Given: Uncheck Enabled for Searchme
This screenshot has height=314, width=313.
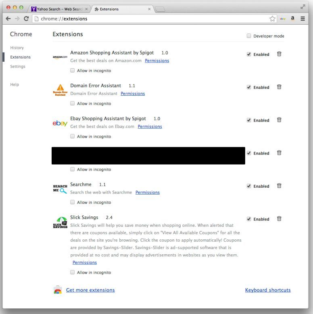Looking at the screenshot, I should [x=249, y=186].
